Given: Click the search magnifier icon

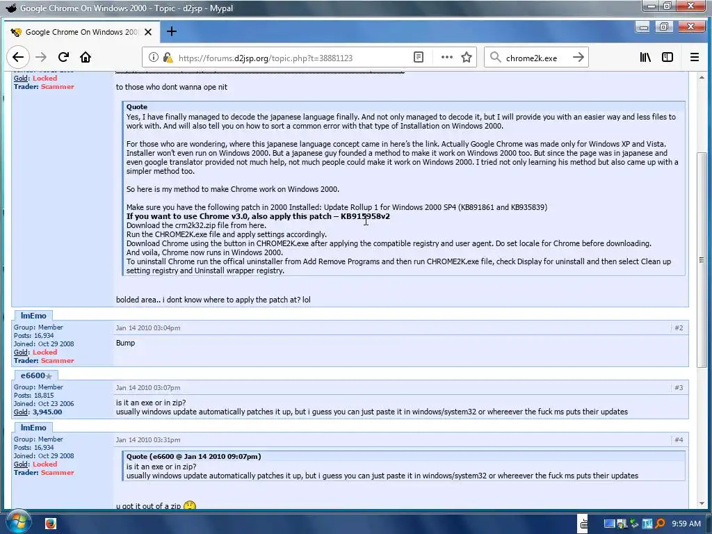Looking at the screenshot, I should pos(495,57).
